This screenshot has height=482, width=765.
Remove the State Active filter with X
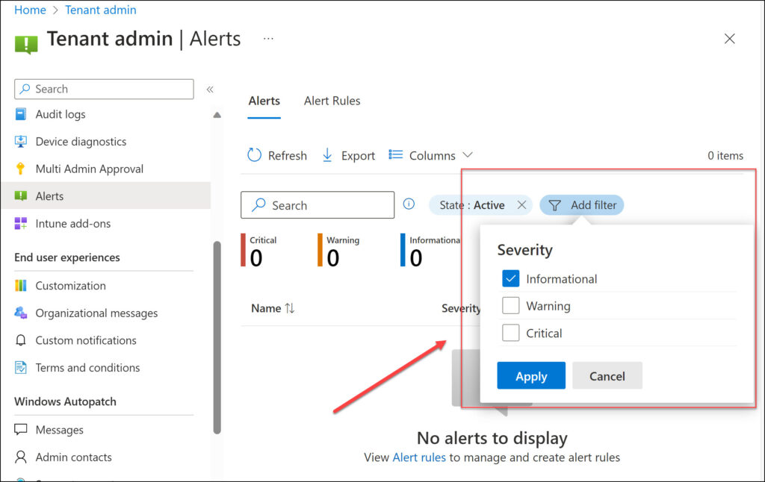[521, 204]
